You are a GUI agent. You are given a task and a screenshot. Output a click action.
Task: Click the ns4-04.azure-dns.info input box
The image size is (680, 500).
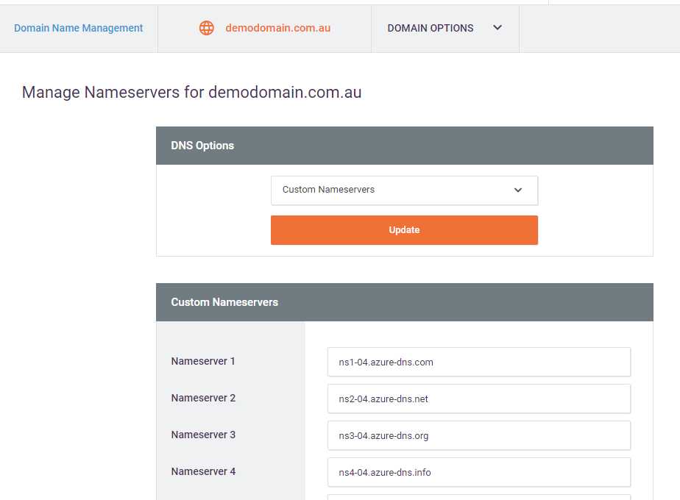[x=478, y=472]
